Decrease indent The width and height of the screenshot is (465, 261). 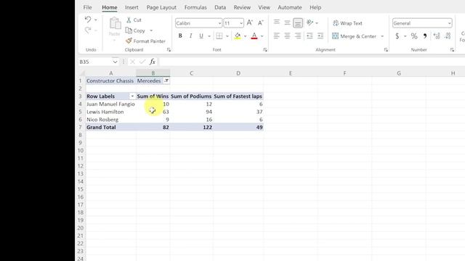click(x=310, y=36)
